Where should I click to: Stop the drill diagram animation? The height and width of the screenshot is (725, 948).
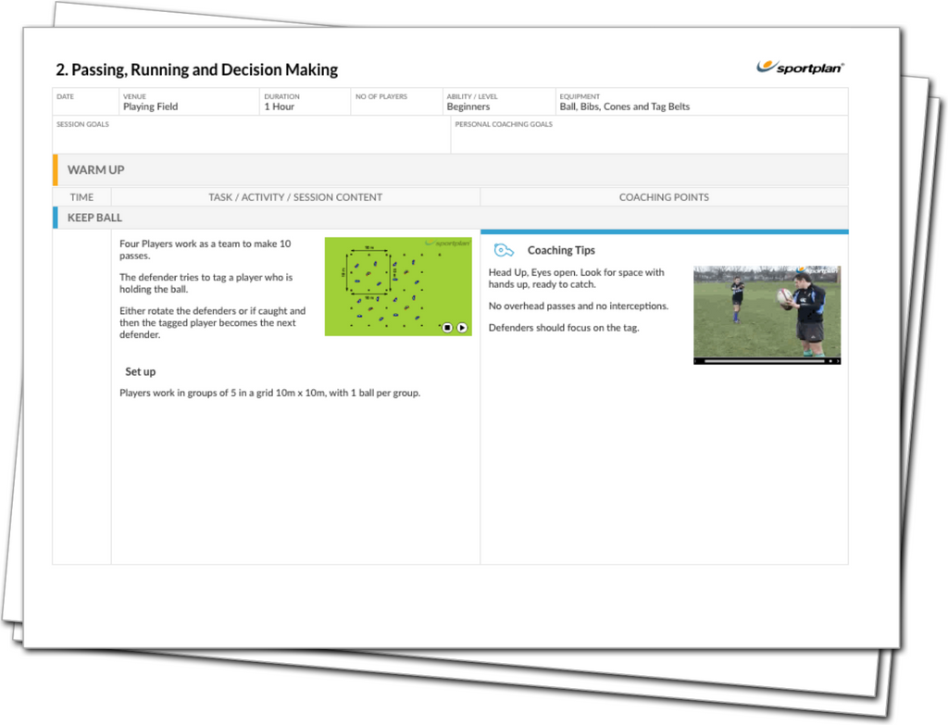point(447,327)
